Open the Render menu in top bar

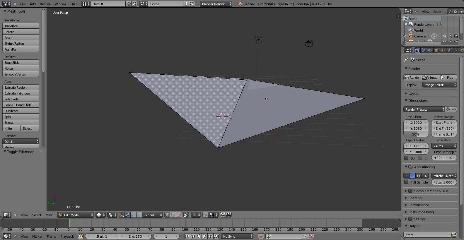[45, 4]
